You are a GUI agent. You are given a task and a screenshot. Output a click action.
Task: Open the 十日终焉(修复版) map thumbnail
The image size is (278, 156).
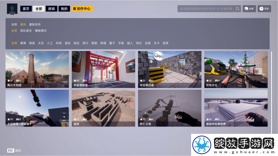[37, 108]
